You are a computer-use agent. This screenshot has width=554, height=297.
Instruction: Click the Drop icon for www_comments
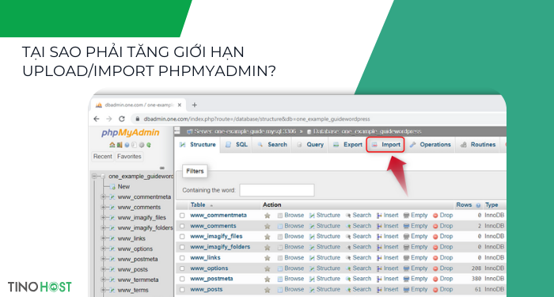(x=435, y=226)
